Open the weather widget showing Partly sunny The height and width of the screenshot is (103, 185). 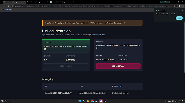(6, 101)
